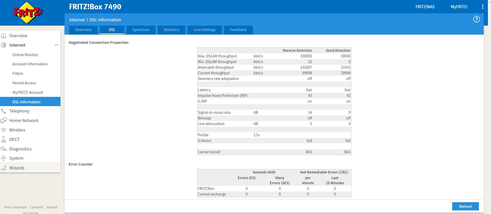Open FRITZ!NAS link in header

(425, 7)
